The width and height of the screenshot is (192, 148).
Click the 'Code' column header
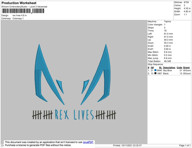click(180, 68)
